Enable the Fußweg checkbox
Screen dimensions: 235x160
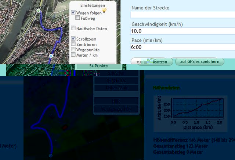[x=78, y=18]
